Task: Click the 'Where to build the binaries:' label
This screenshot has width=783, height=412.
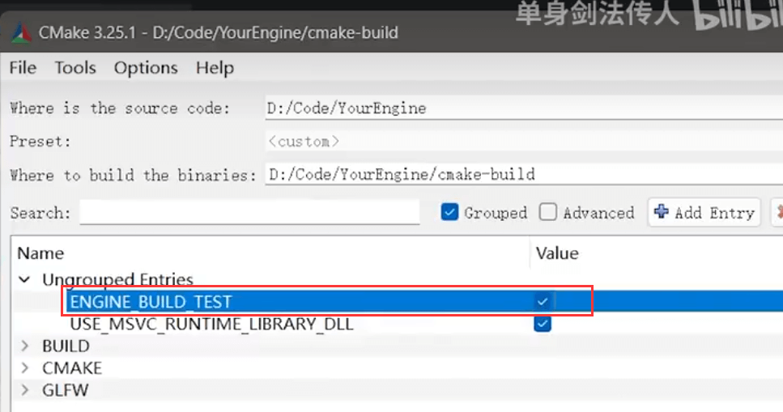Action: (x=133, y=176)
